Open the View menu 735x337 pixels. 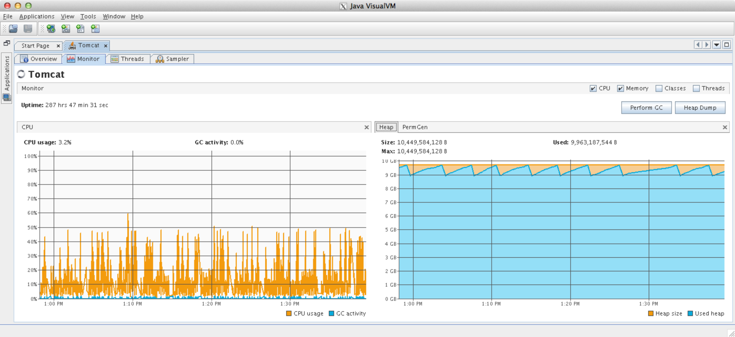coord(67,16)
